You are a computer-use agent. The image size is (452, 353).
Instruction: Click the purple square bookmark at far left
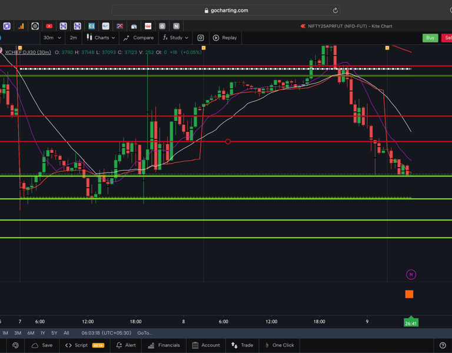point(7,26)
